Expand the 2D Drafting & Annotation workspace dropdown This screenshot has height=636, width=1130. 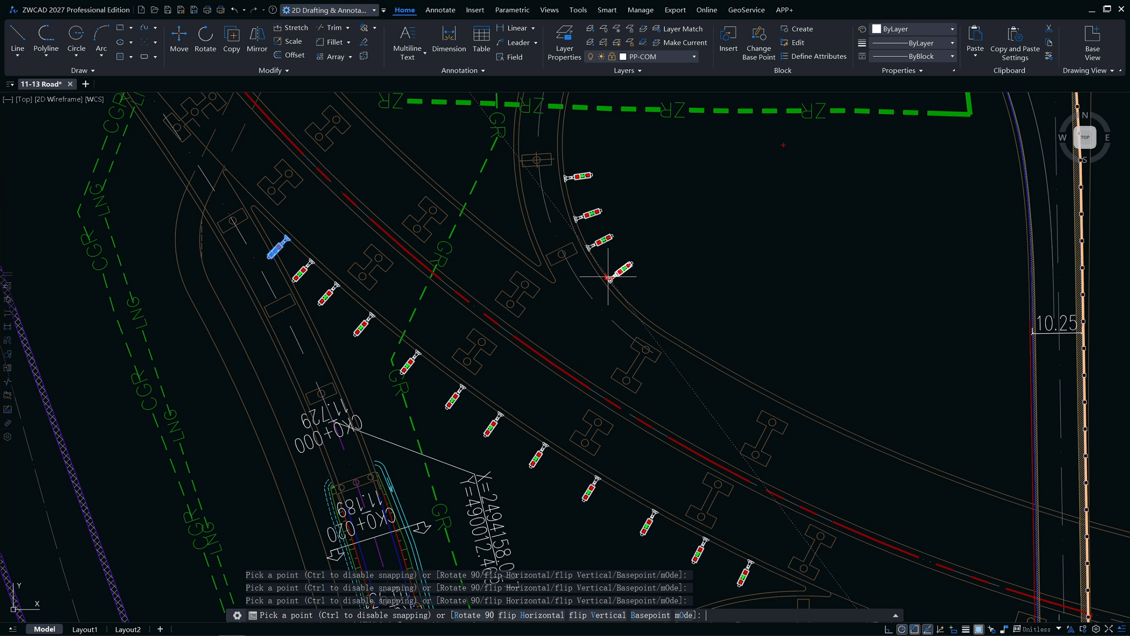(x=374, y=10)
